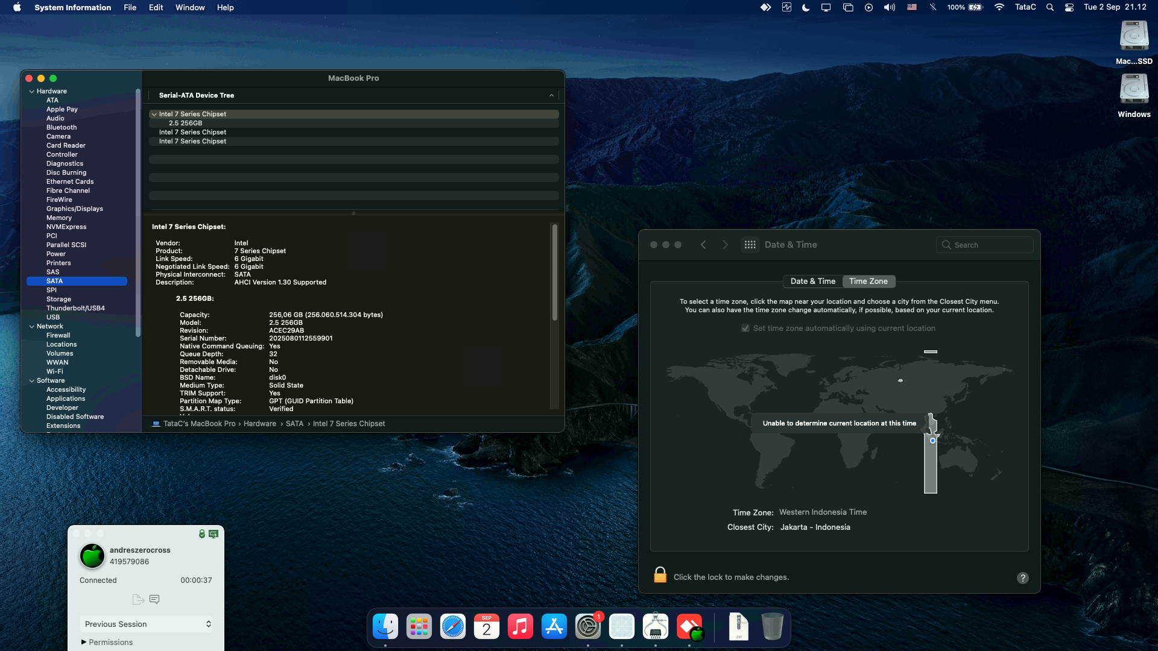Launch App Store from the dock
Image resolution: width=1158 pixels, height=651 pixels.
tap(554, 627)
